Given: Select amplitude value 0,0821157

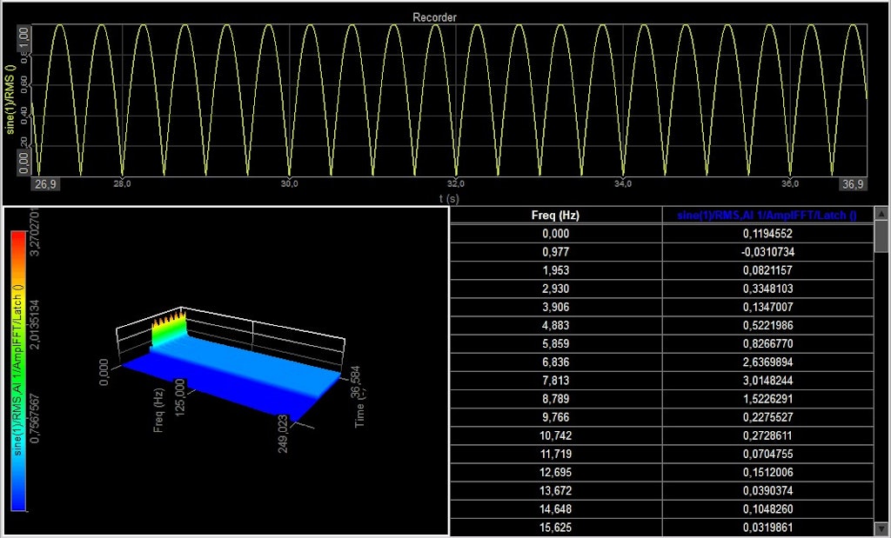Looking at the screenshot, I should [x=767, y=270].
